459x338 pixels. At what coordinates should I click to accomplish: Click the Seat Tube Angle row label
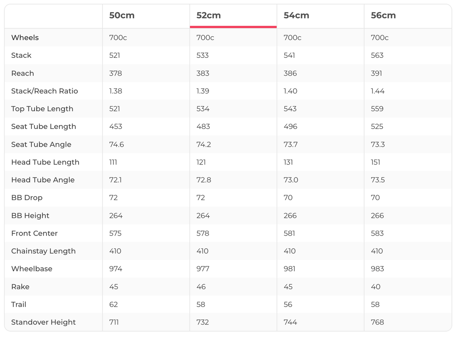coord(41,144)
